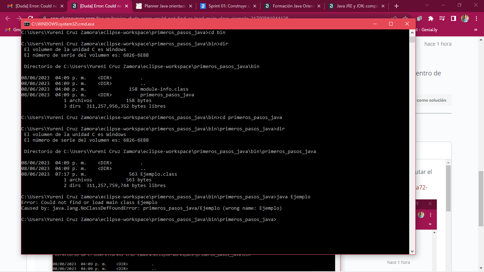The width and height of the screenshot is (484, 272).
Task: Click the cmd scrollbar up arrow
Action: pos(412,33)
